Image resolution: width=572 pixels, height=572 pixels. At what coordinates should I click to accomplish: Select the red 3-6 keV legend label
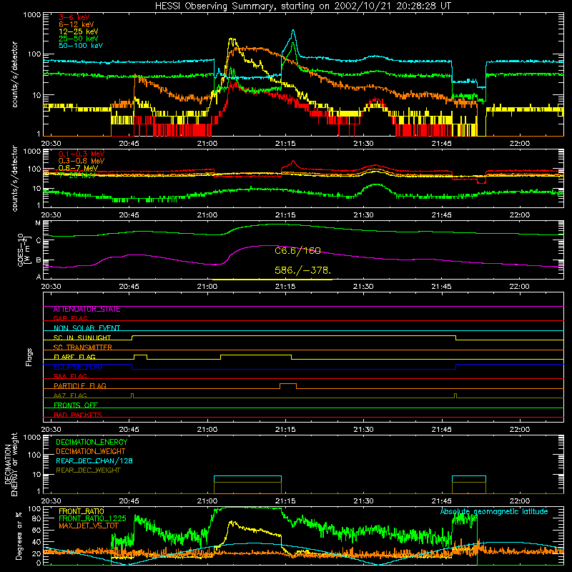(74, 17)
